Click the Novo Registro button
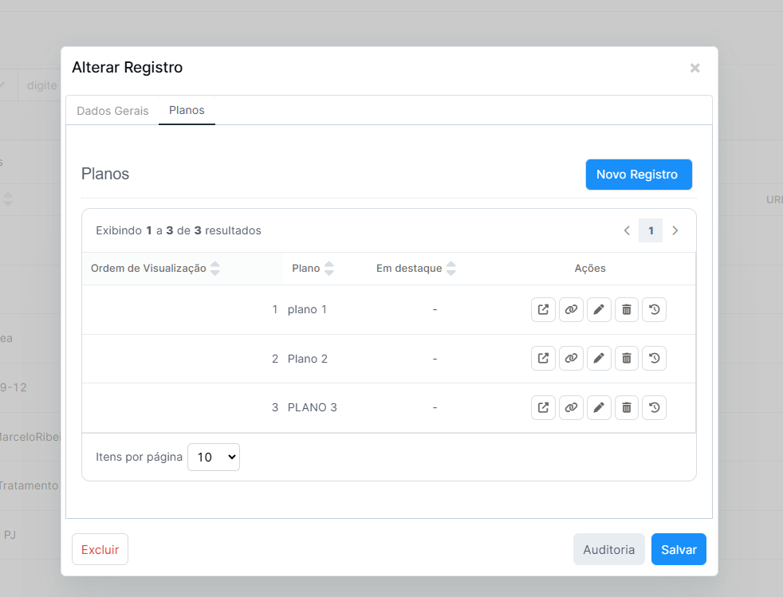Viewport: 783px width, 597px height. (638, 175)
